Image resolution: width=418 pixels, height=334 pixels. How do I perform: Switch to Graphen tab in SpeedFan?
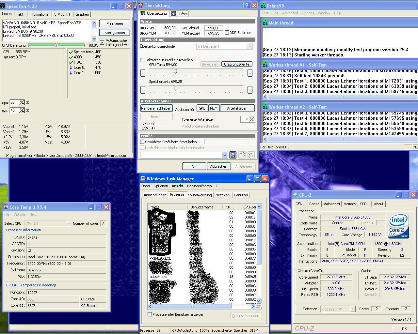point(82,14)
